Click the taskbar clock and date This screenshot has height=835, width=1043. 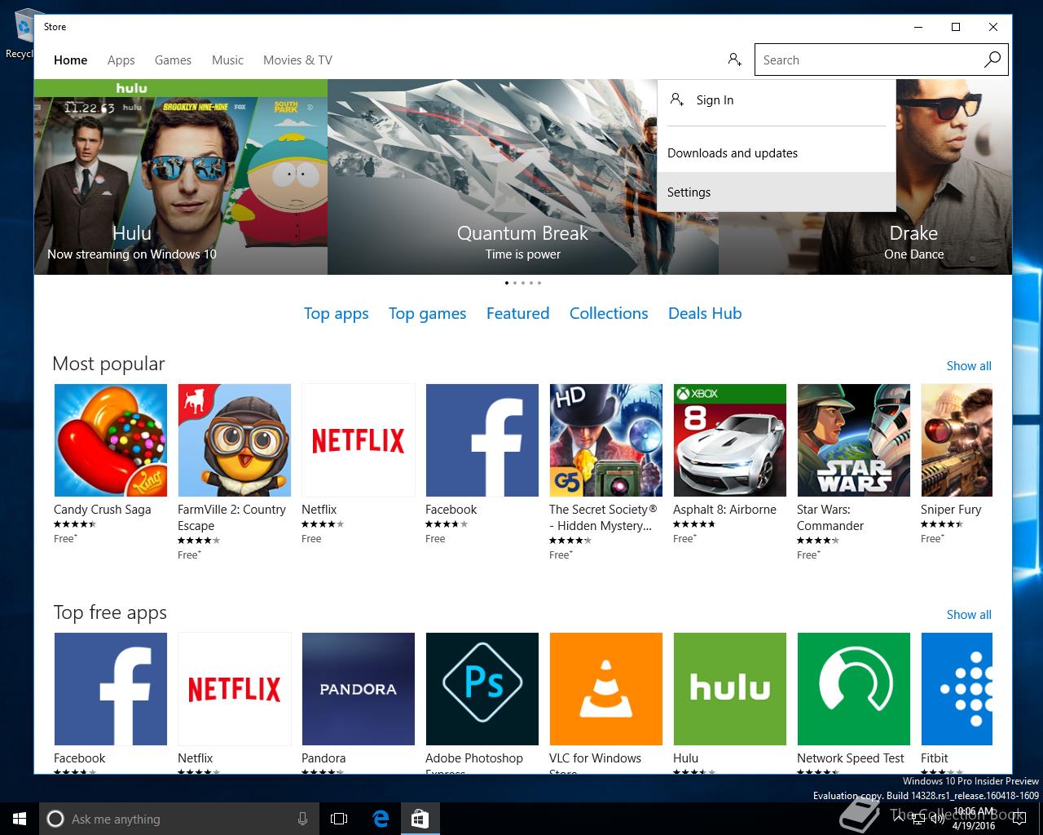point(974,819)
